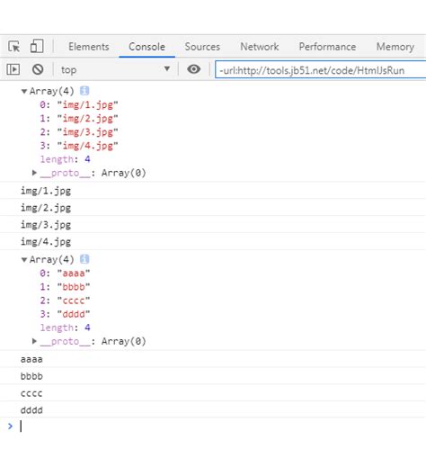This screenshot has height=467, width=426.
Task: Click the console filter URL input field
Action: (x=321, y=70)
